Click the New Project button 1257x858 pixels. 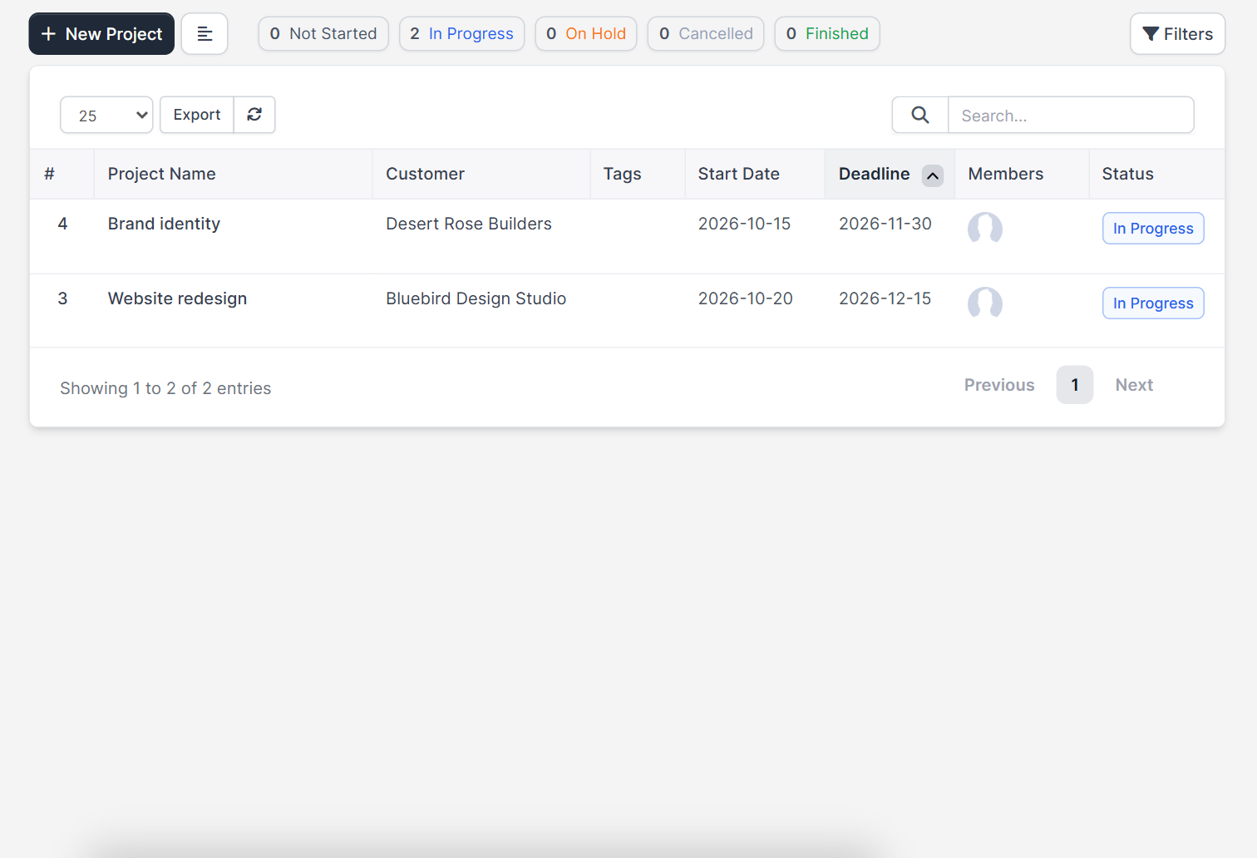tap(101, 34)
